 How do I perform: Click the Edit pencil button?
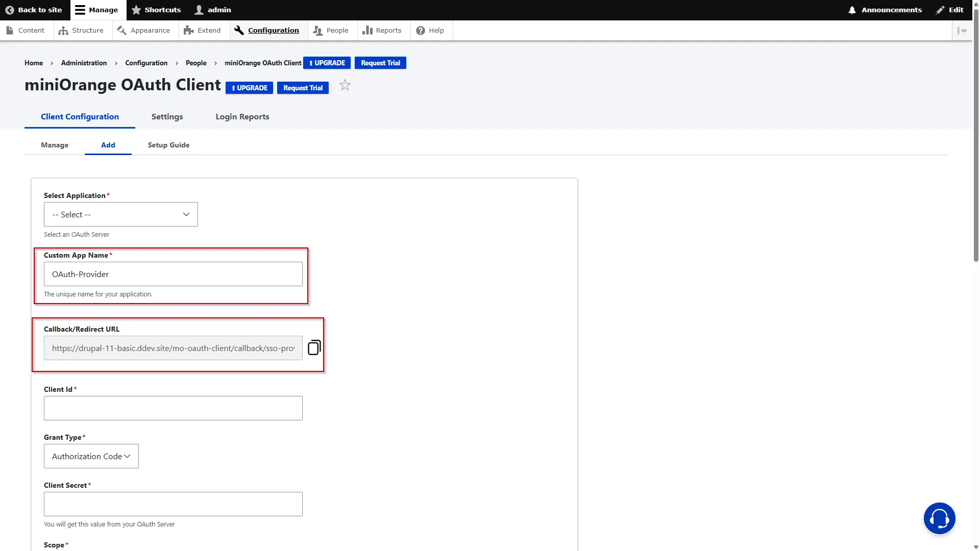click(x=949, y=10)
